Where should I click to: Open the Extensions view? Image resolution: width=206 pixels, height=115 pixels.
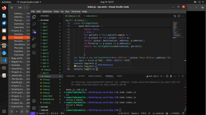point(34,46)
